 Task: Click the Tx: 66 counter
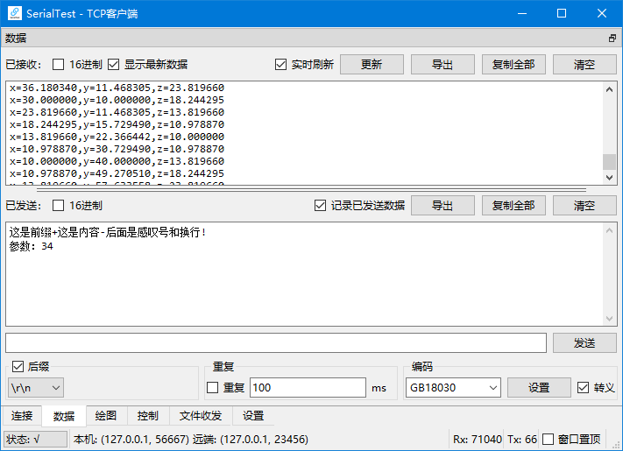coord(521,439)
